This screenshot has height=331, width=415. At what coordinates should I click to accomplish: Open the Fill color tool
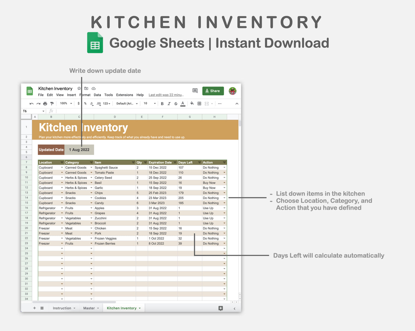click(x=192, y=103)
